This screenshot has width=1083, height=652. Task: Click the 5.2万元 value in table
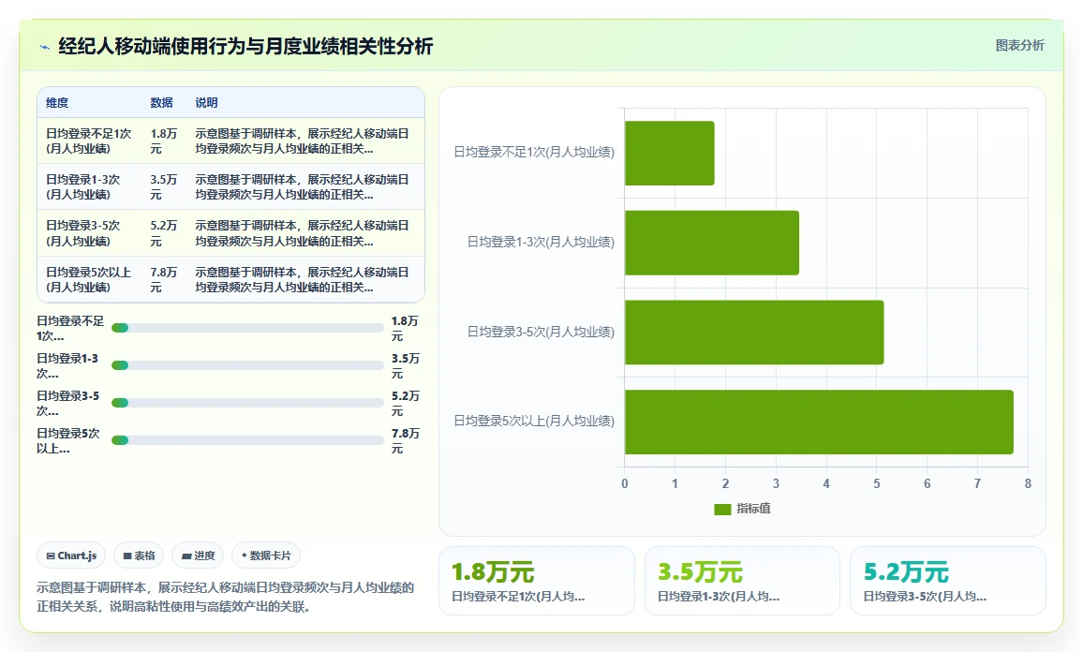[x=164, y=233]
